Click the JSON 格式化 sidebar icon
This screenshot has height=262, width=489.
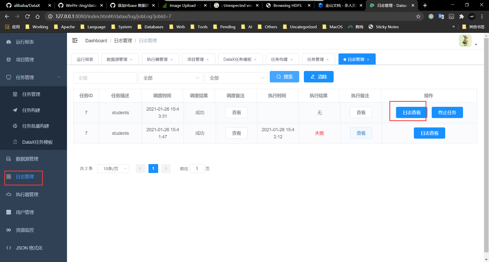tap(9, 248)
